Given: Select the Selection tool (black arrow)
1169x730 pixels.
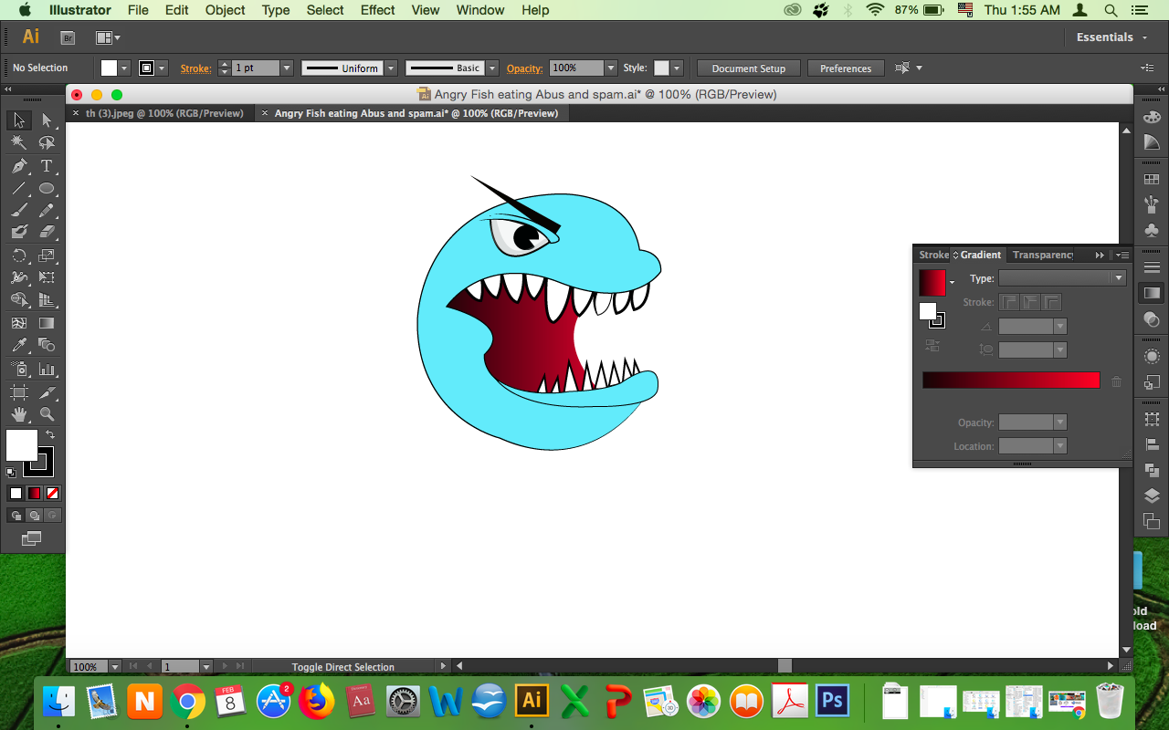Looking at the screenshot, I should (18, 120).
